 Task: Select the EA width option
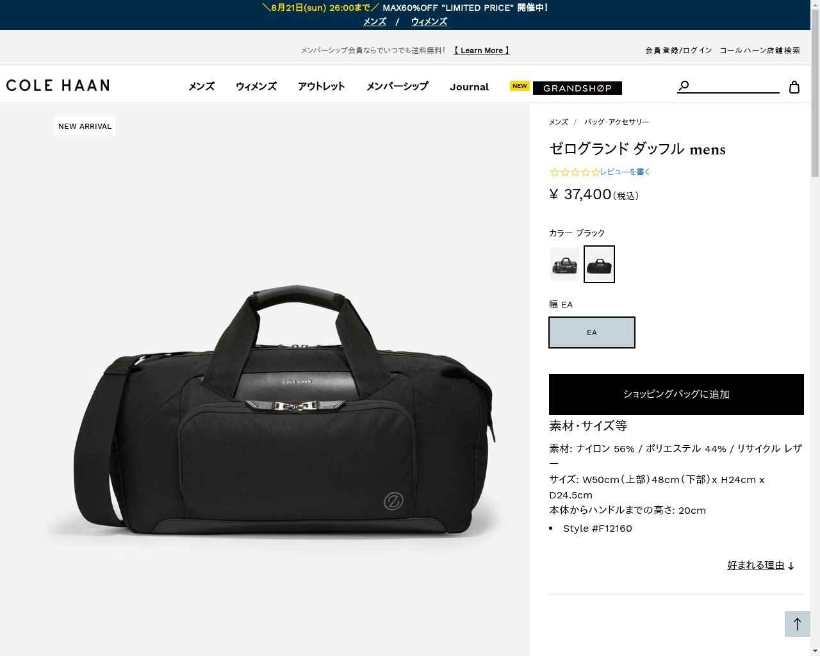591,332
